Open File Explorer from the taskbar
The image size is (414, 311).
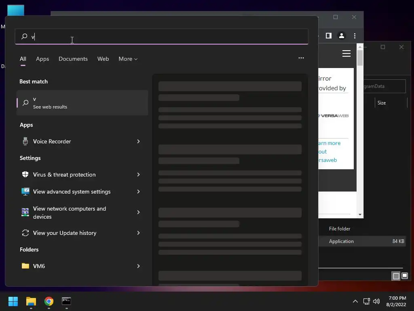pyautogui.click(x=31, y=301)
